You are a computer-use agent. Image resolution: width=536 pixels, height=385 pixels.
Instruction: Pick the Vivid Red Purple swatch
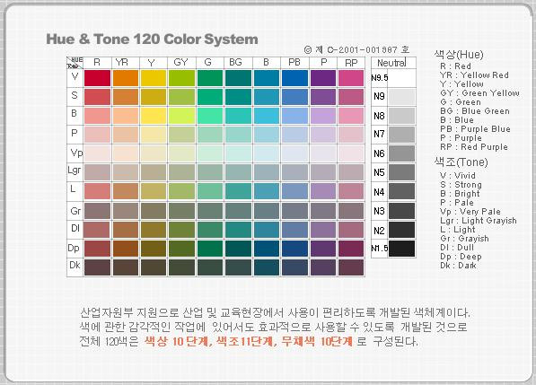(x=351, y=78)
